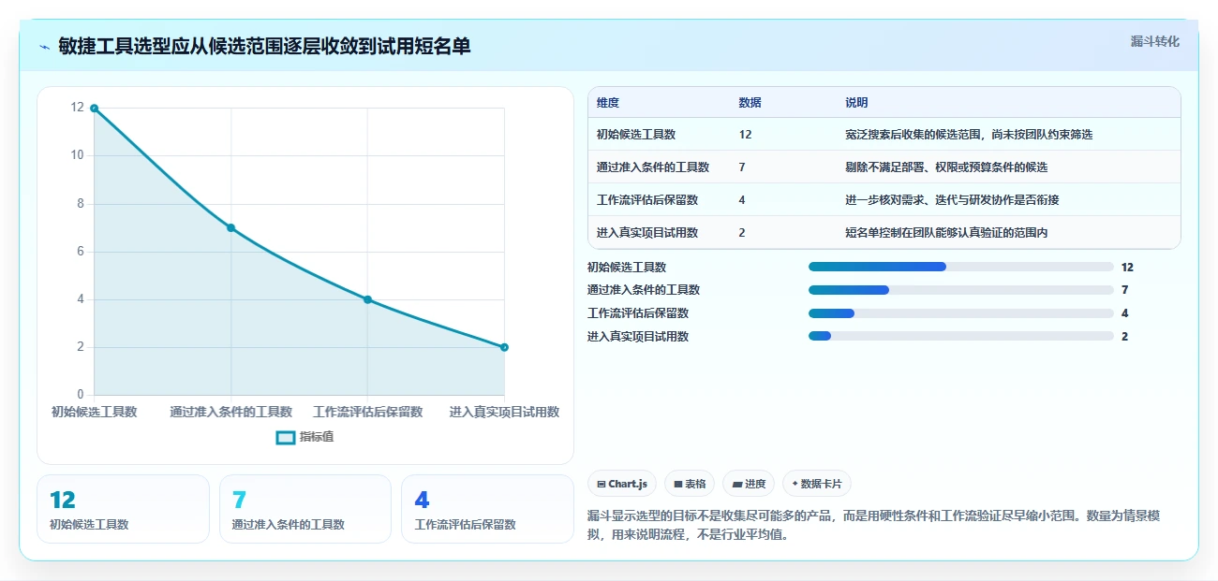Toggle the 指标值 legend swatch

click(286, 437)
